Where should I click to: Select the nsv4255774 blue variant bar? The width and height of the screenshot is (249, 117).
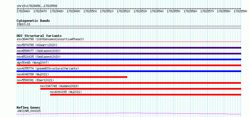pyautogui.click(x=129, y=71)
